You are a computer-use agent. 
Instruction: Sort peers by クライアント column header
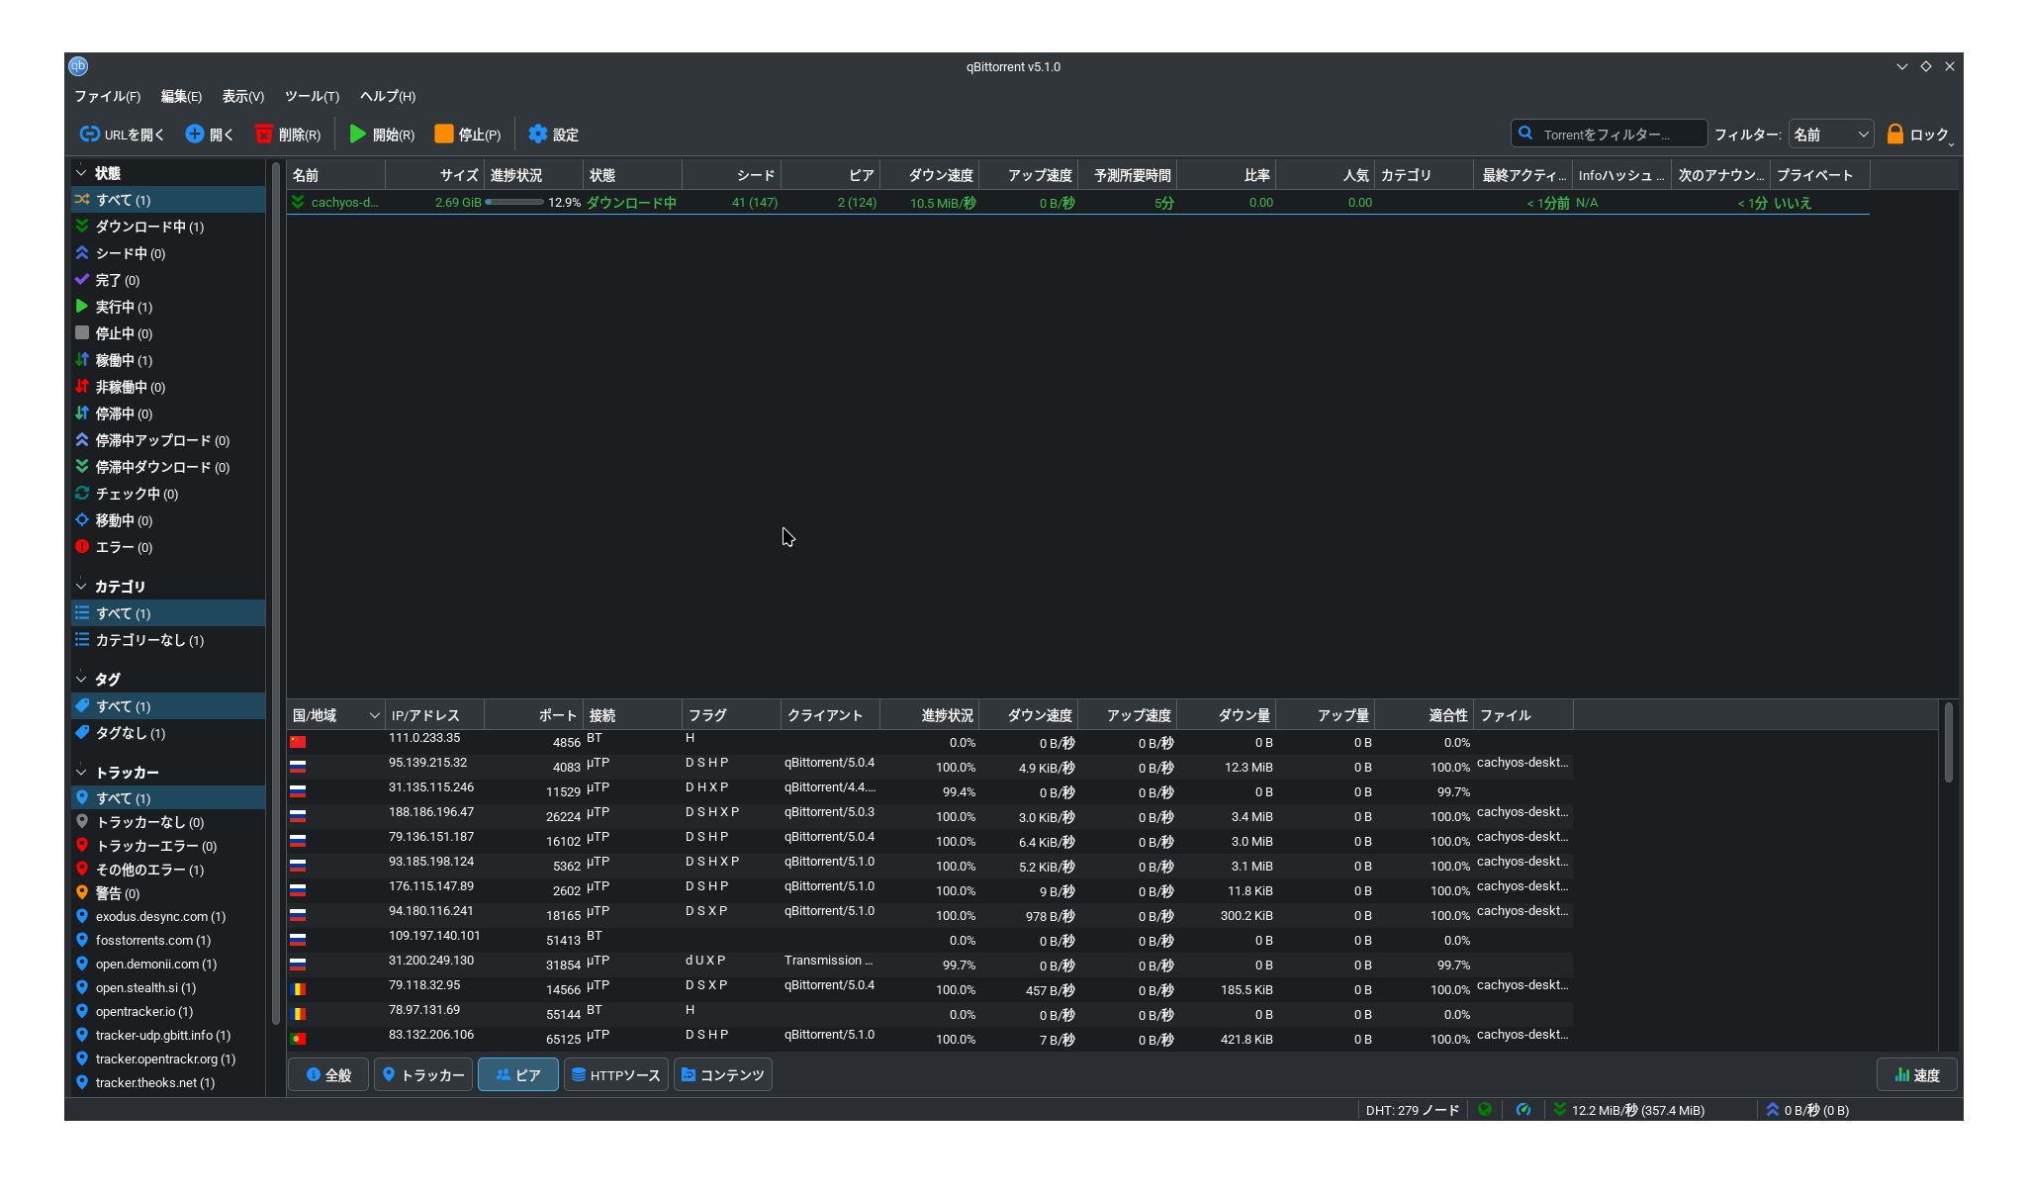coord(830,715)
